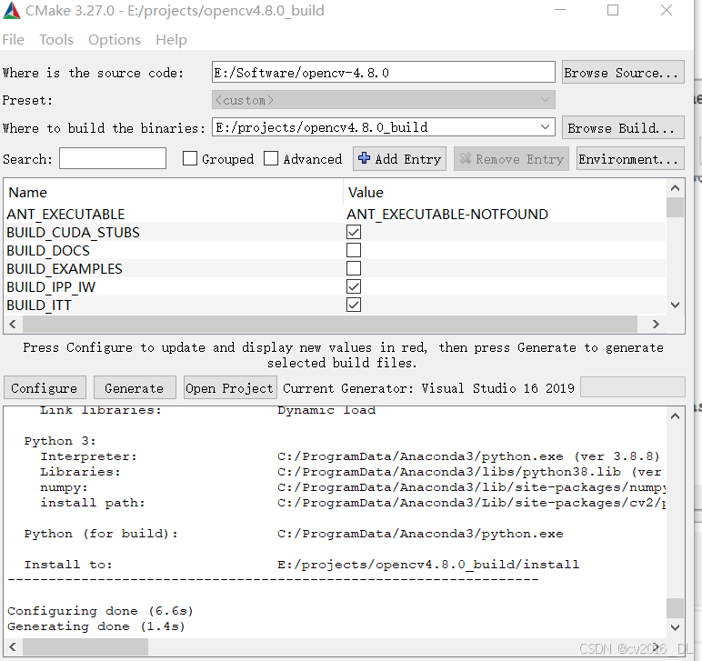Open the File menu
The height and width of the screenshot is (661, 702).
pyautogui.click(x=13, y=40)
